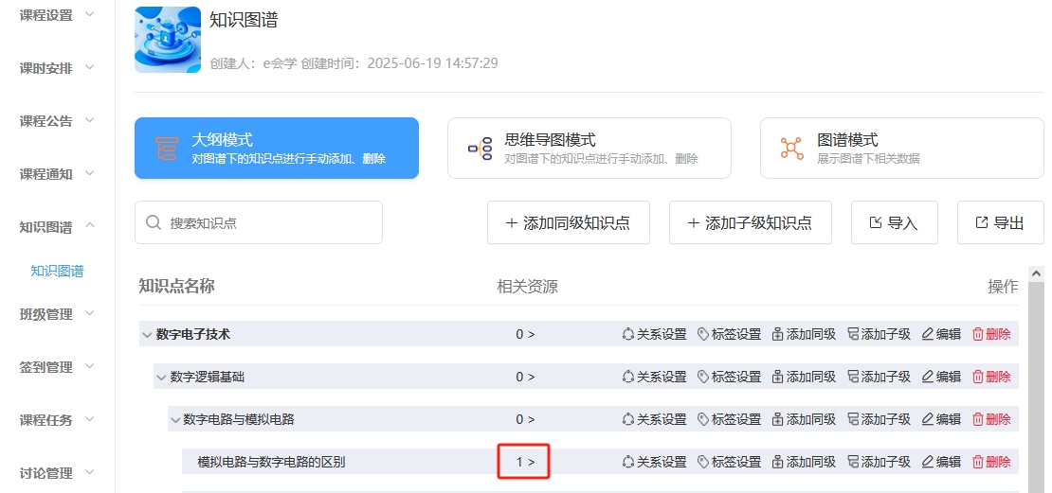The image size is (1052, 493).
Task: Collapse the 数字电路与模拟电路 tree node
Action: 174,419
